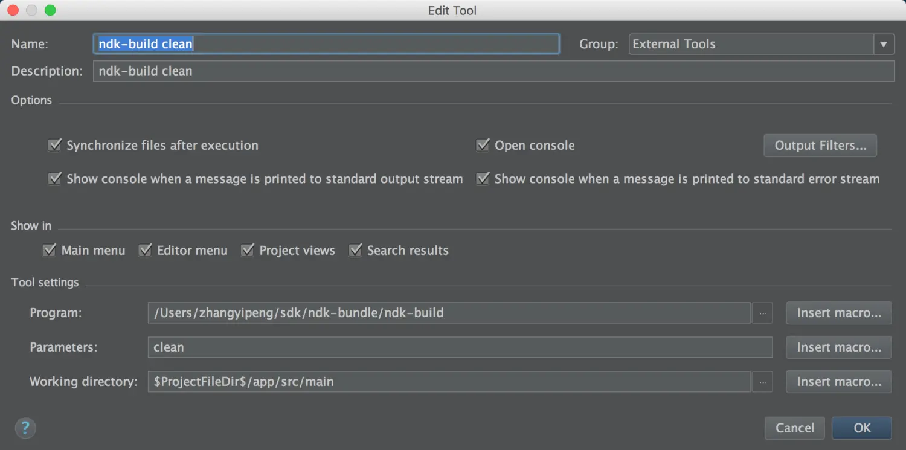
Task: Click the Program path field
Action: (x=449, y=313)
